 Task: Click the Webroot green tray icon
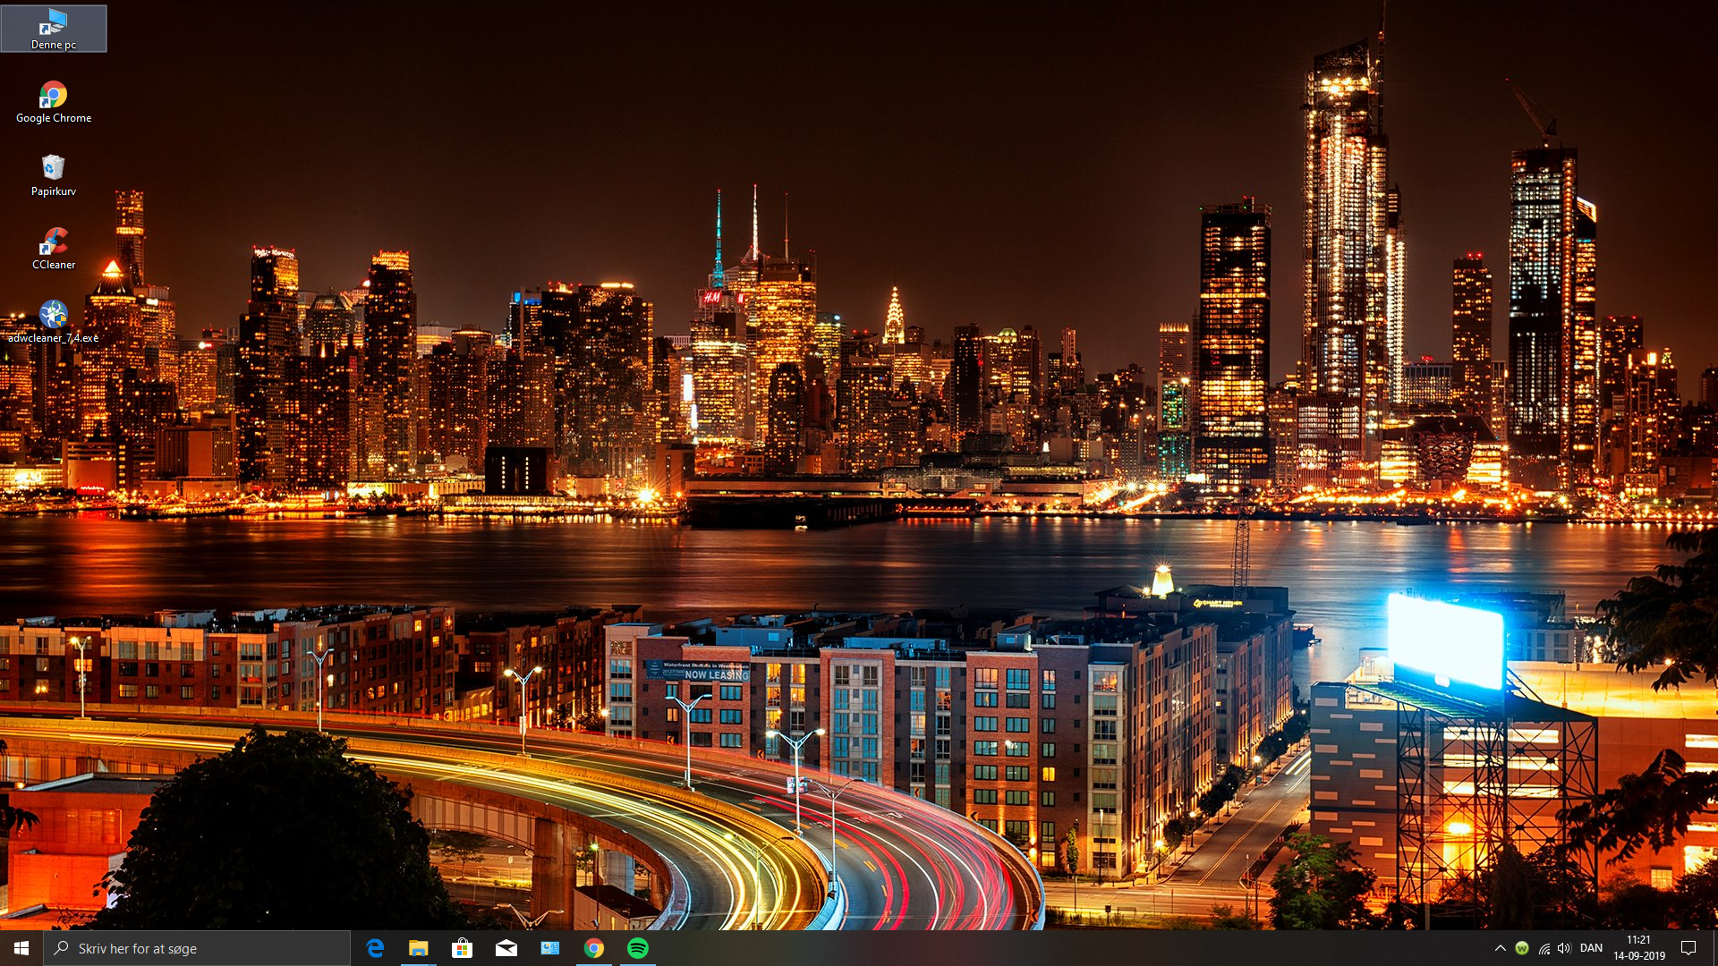(x=1522, y=948)
